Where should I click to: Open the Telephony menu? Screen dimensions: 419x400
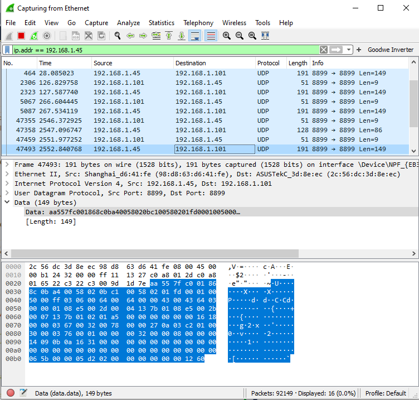point(198,23)
